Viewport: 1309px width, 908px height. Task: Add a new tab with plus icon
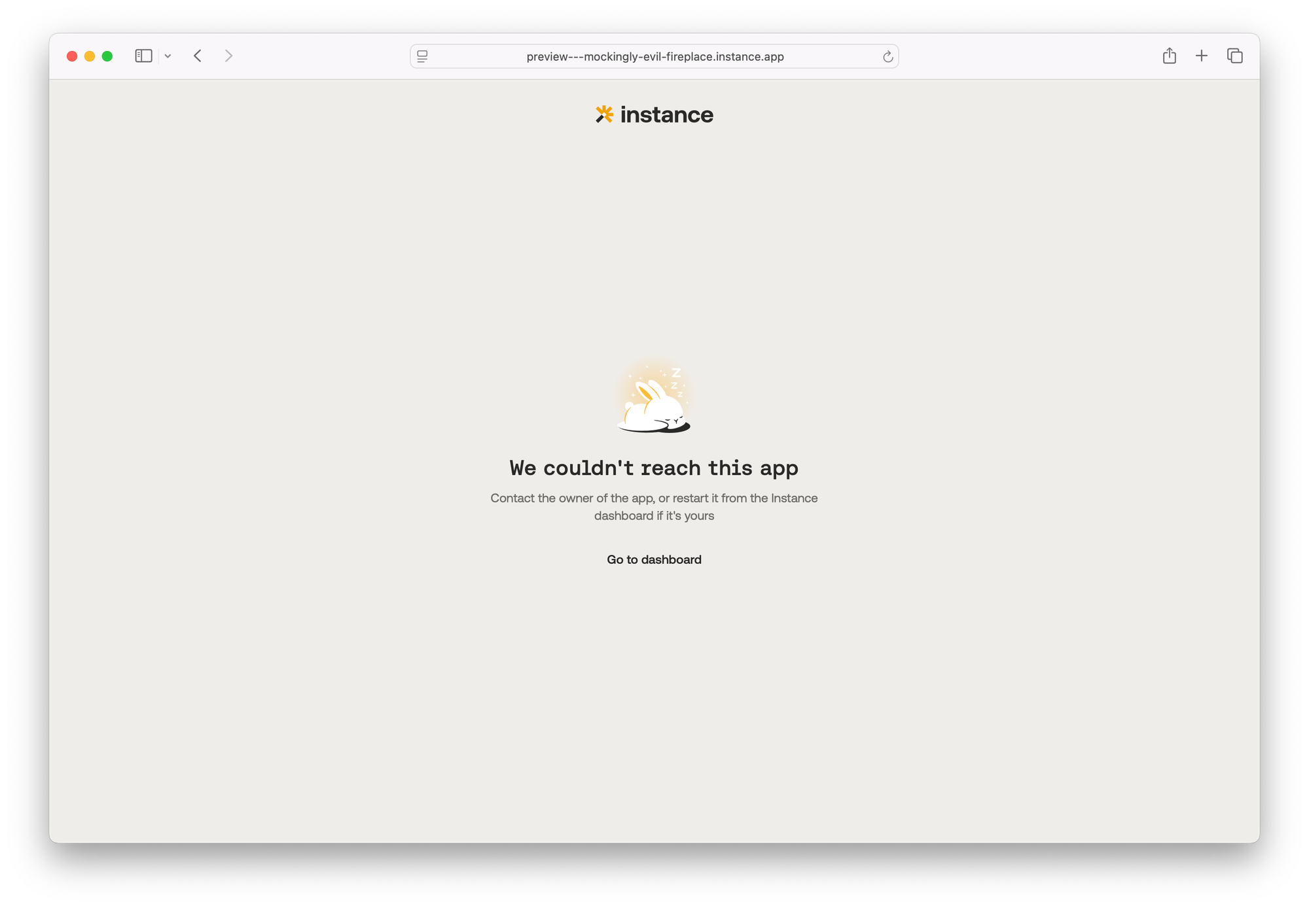click(x=1202, y=56)
